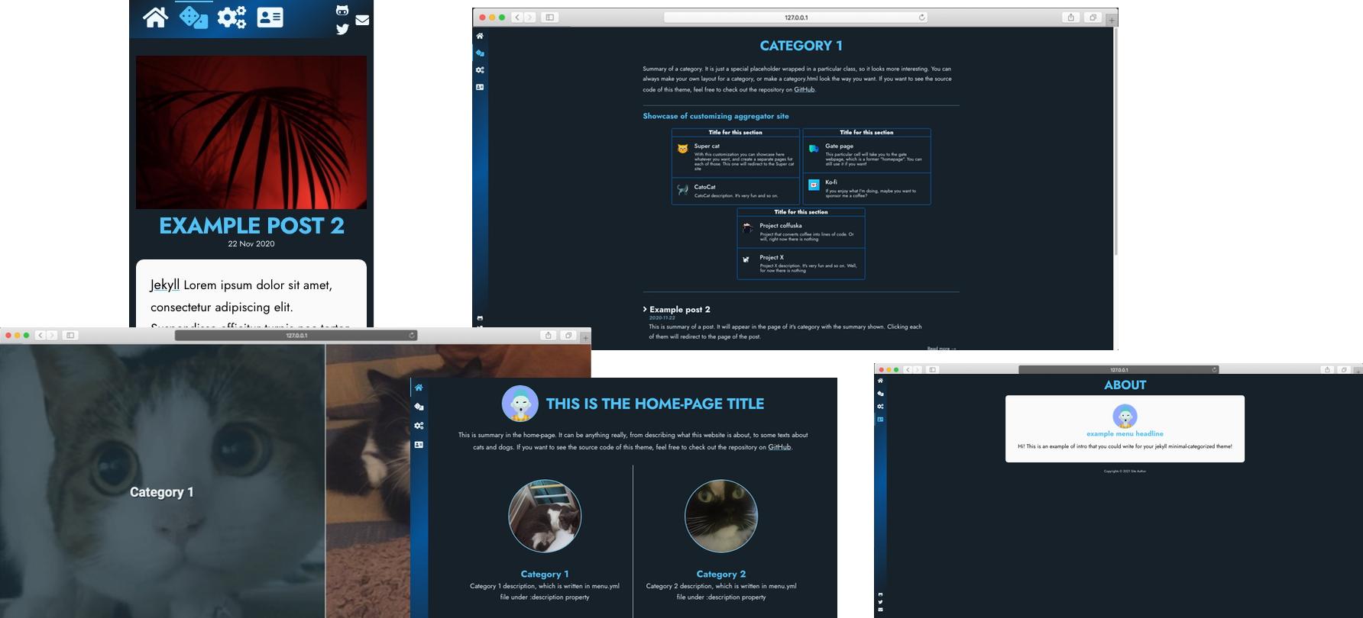The width and height of the screenshot is (1363, 618).
Task: Open Category 2 title link on home-page
Action: [721, 574]
